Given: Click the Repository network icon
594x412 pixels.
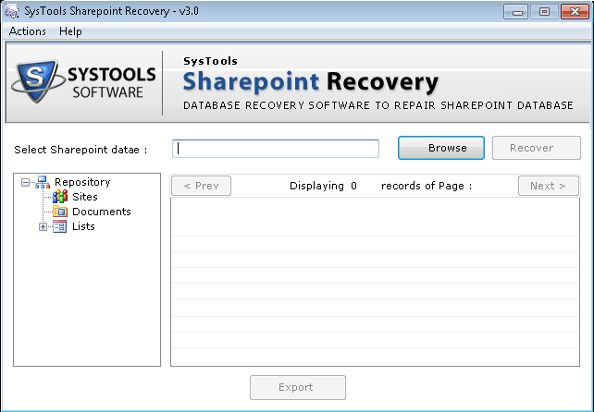Looking at the screenshot, I should 43,182.
